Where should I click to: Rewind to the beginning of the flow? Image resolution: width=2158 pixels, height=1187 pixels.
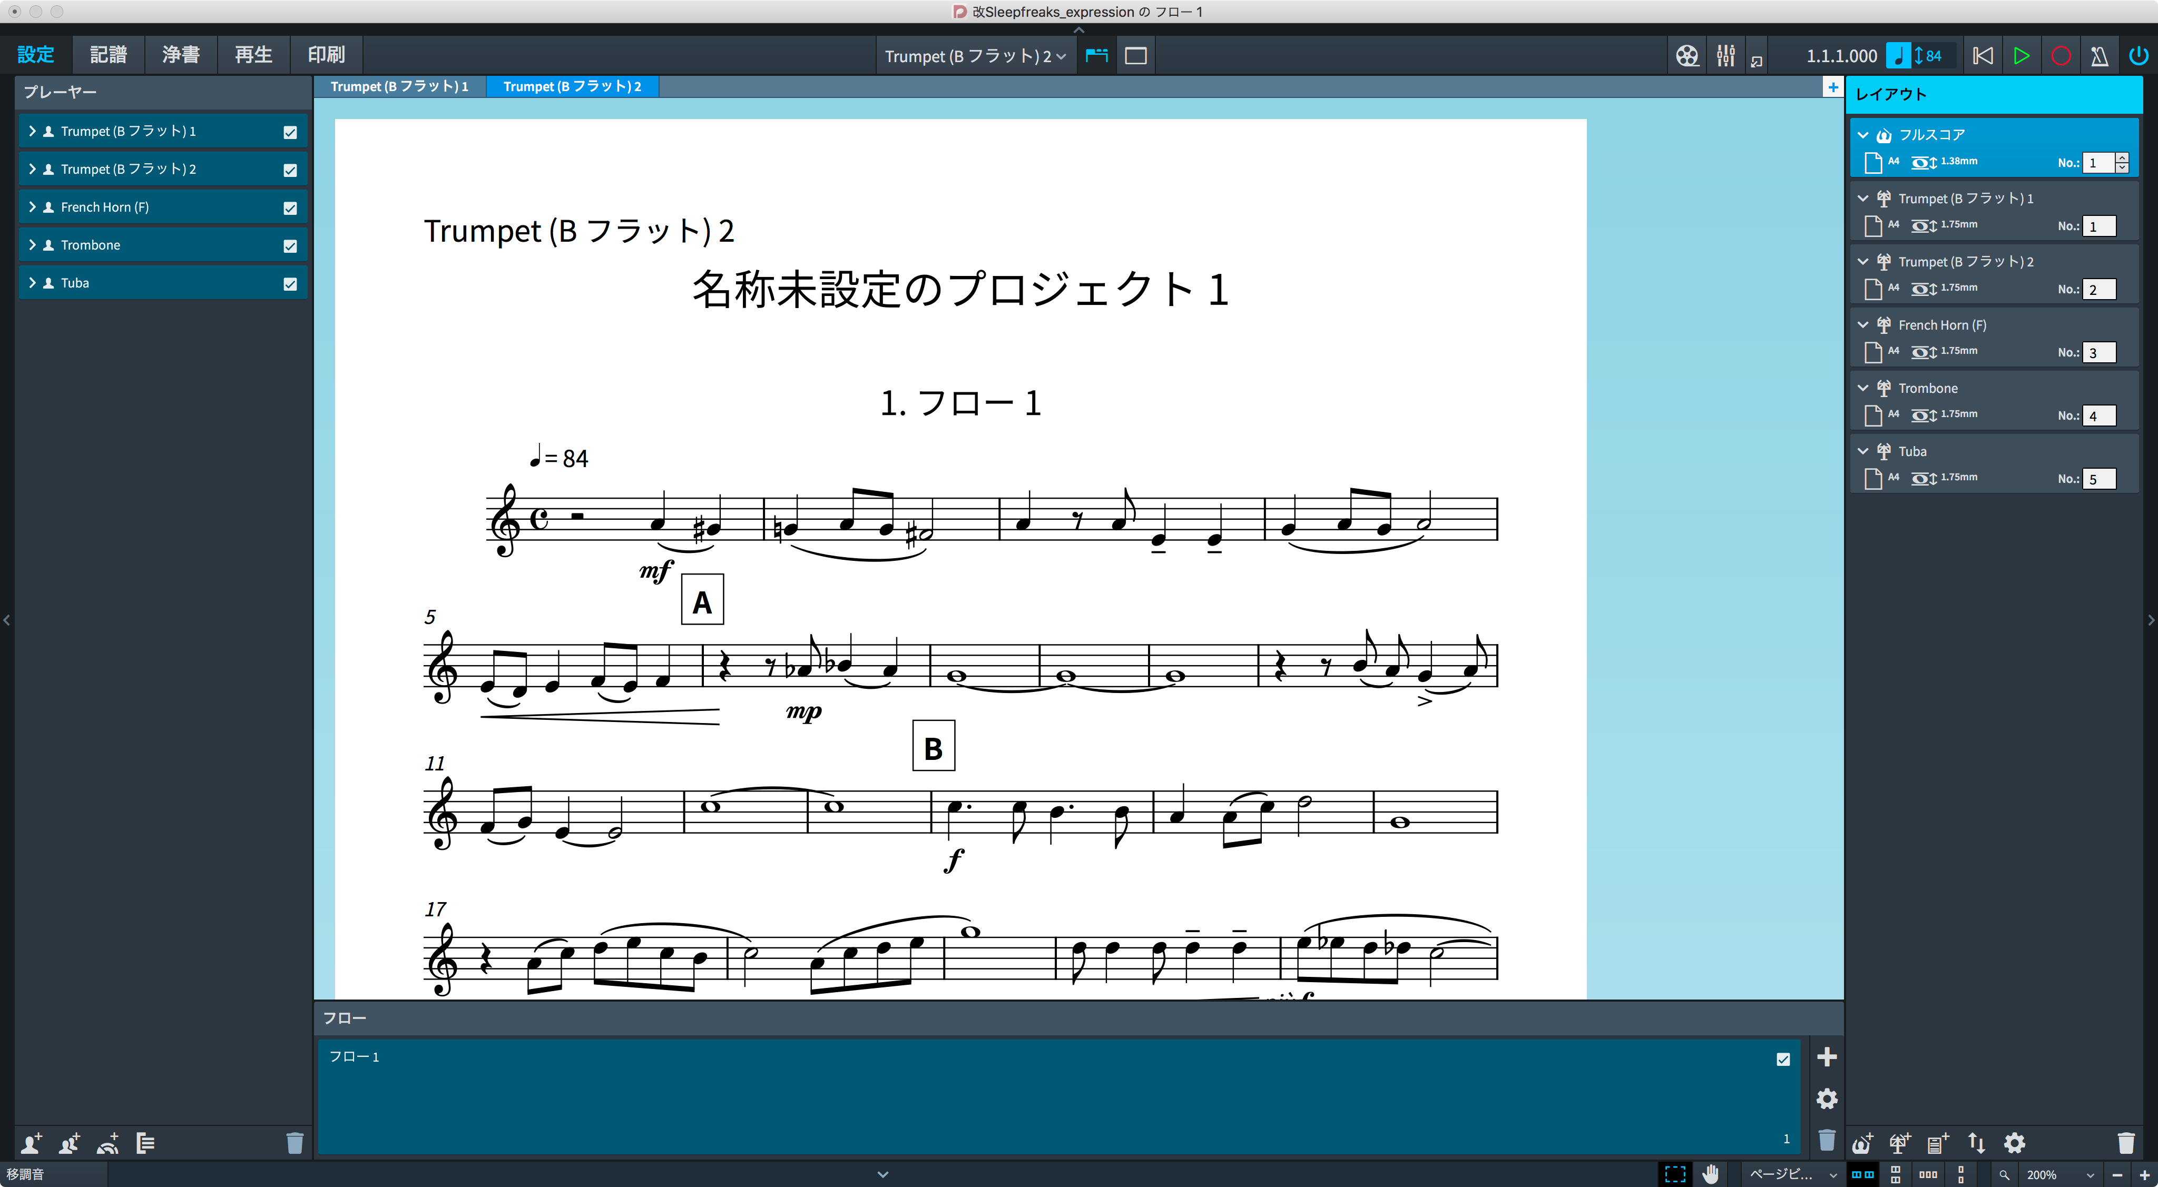pos(1983,56)
